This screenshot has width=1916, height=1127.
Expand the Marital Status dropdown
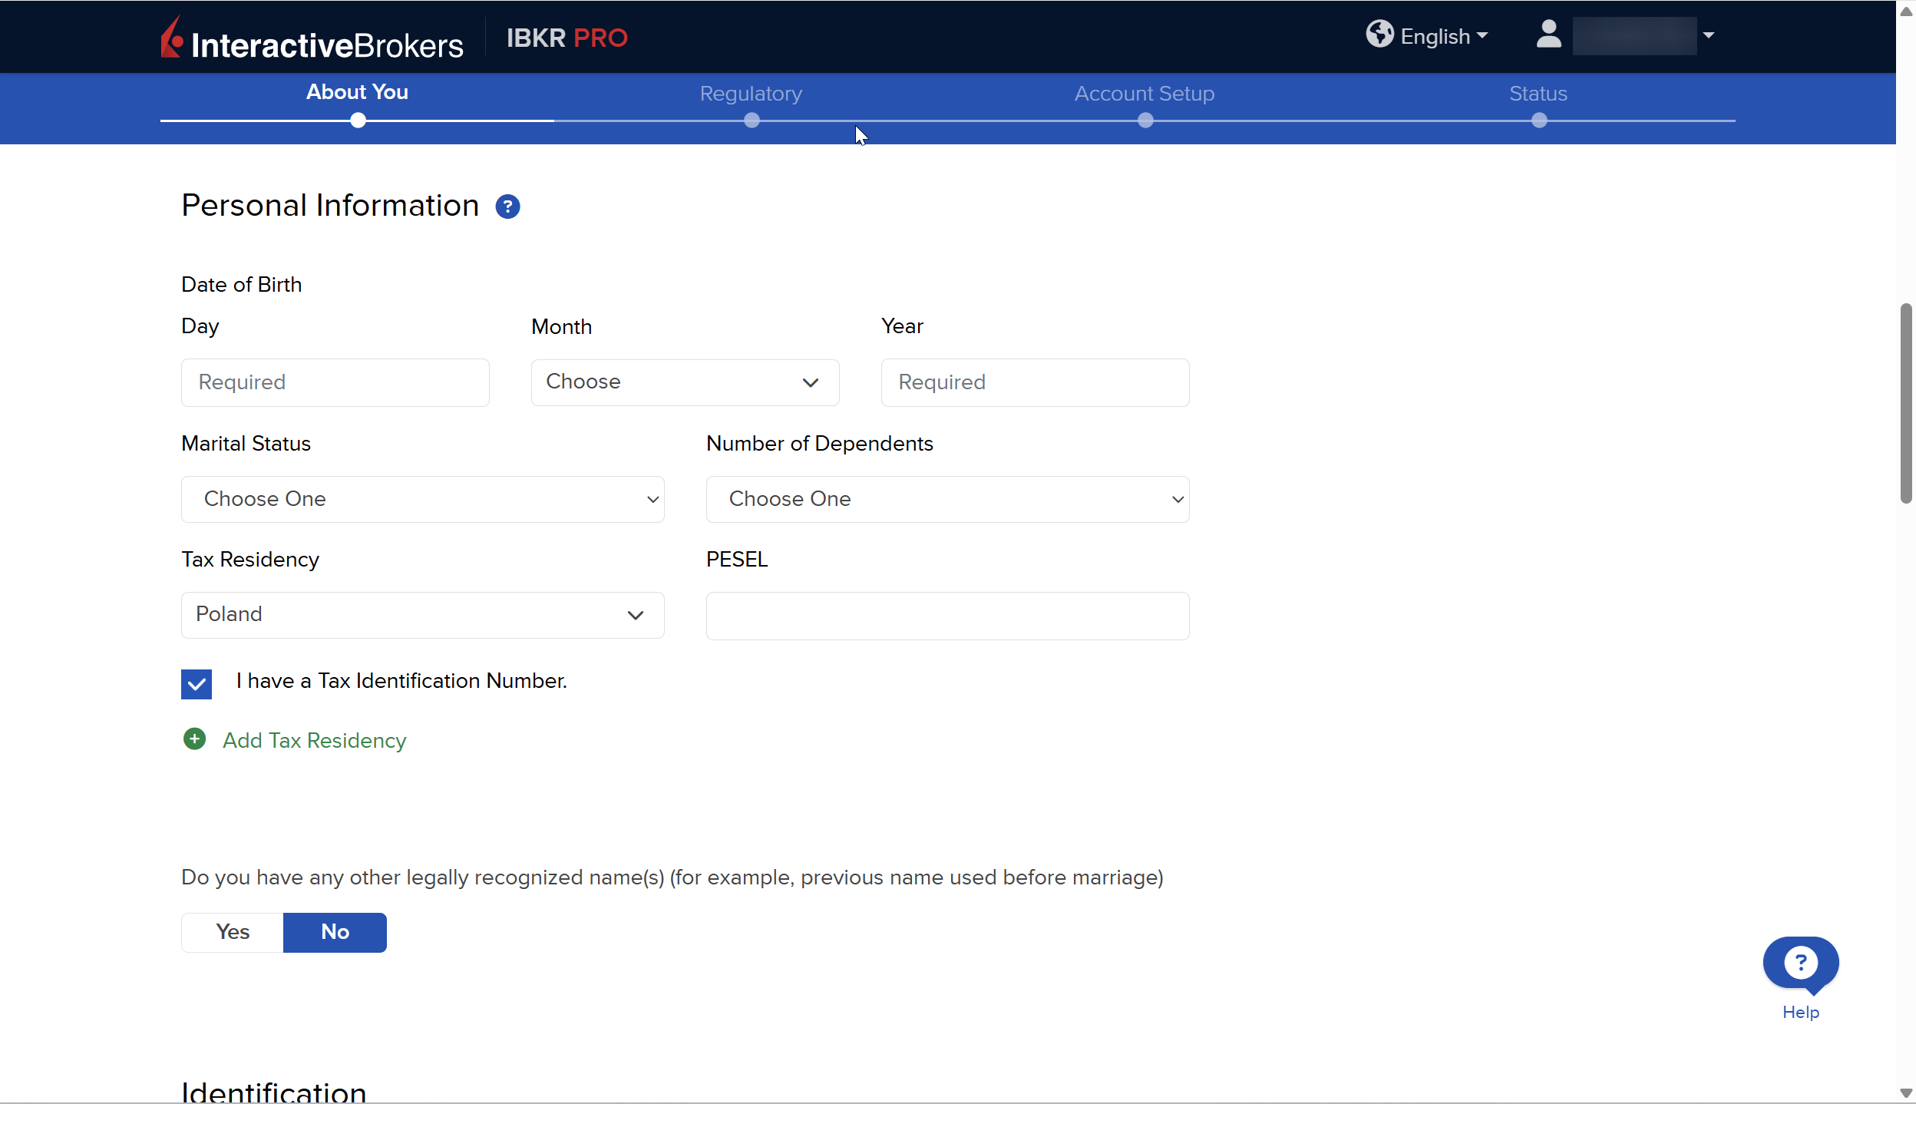422,499
